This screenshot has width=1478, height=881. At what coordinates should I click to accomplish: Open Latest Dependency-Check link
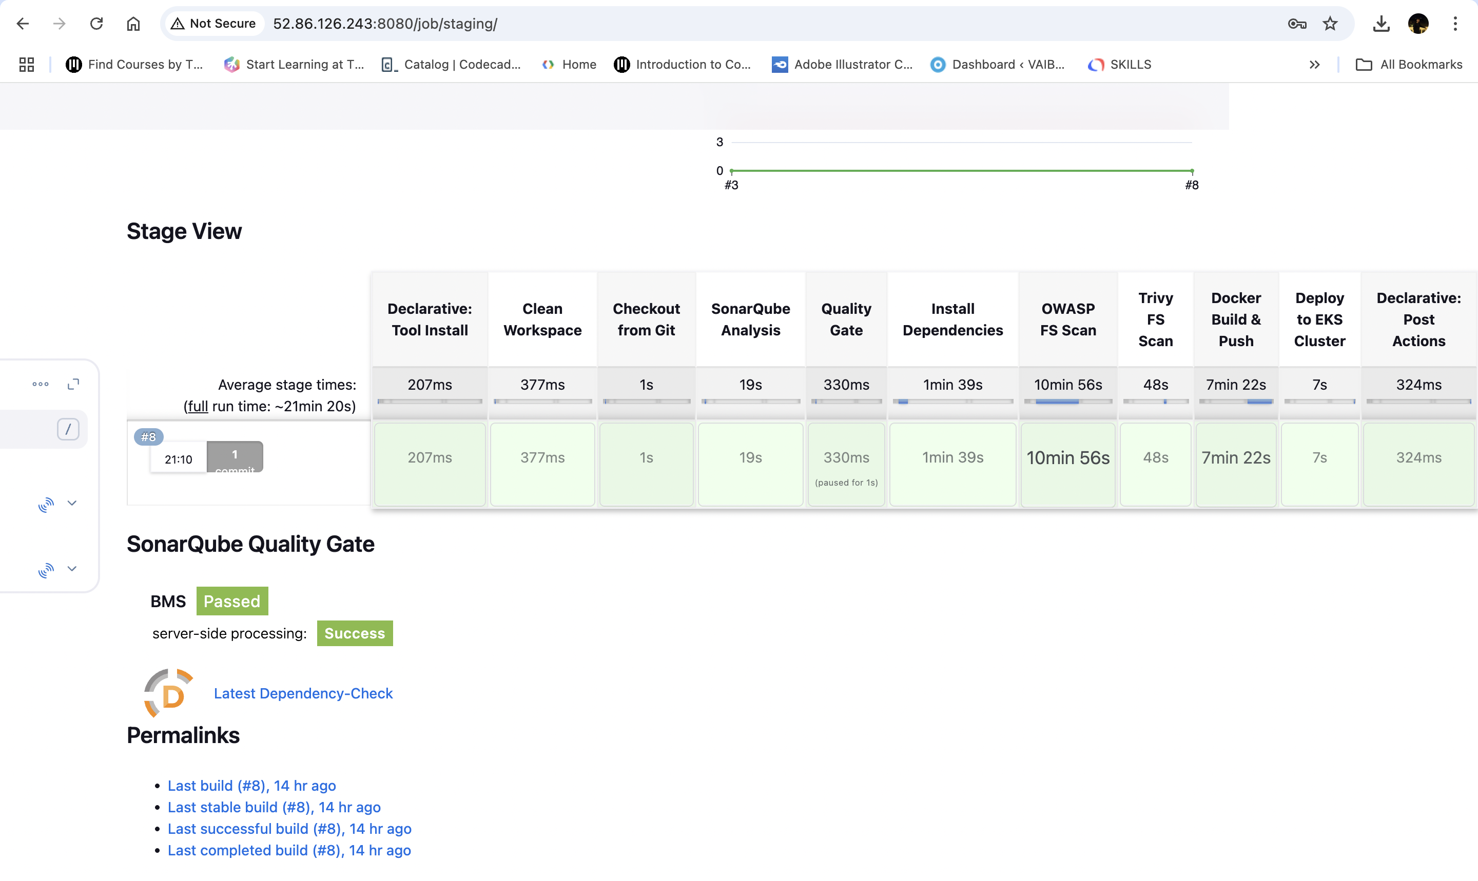pos(303,693)
